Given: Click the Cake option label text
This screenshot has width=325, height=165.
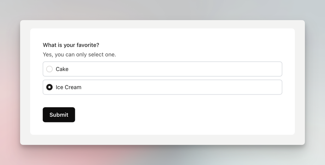Looking at the screenshot, I should pos(62,69).
